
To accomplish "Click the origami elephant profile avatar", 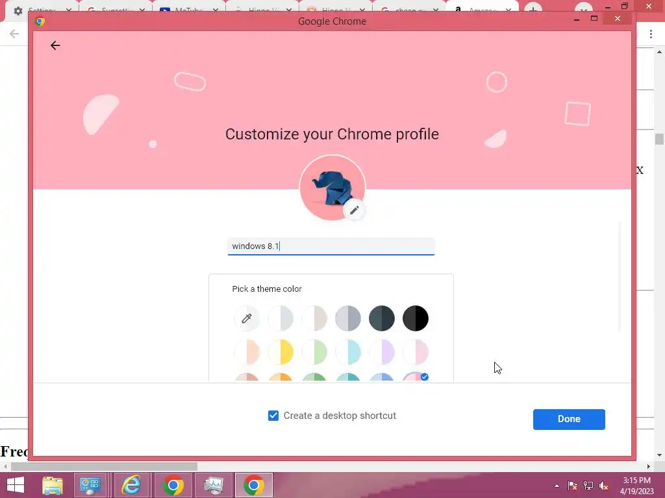I will pyautogui.click(x=332, y=187).
